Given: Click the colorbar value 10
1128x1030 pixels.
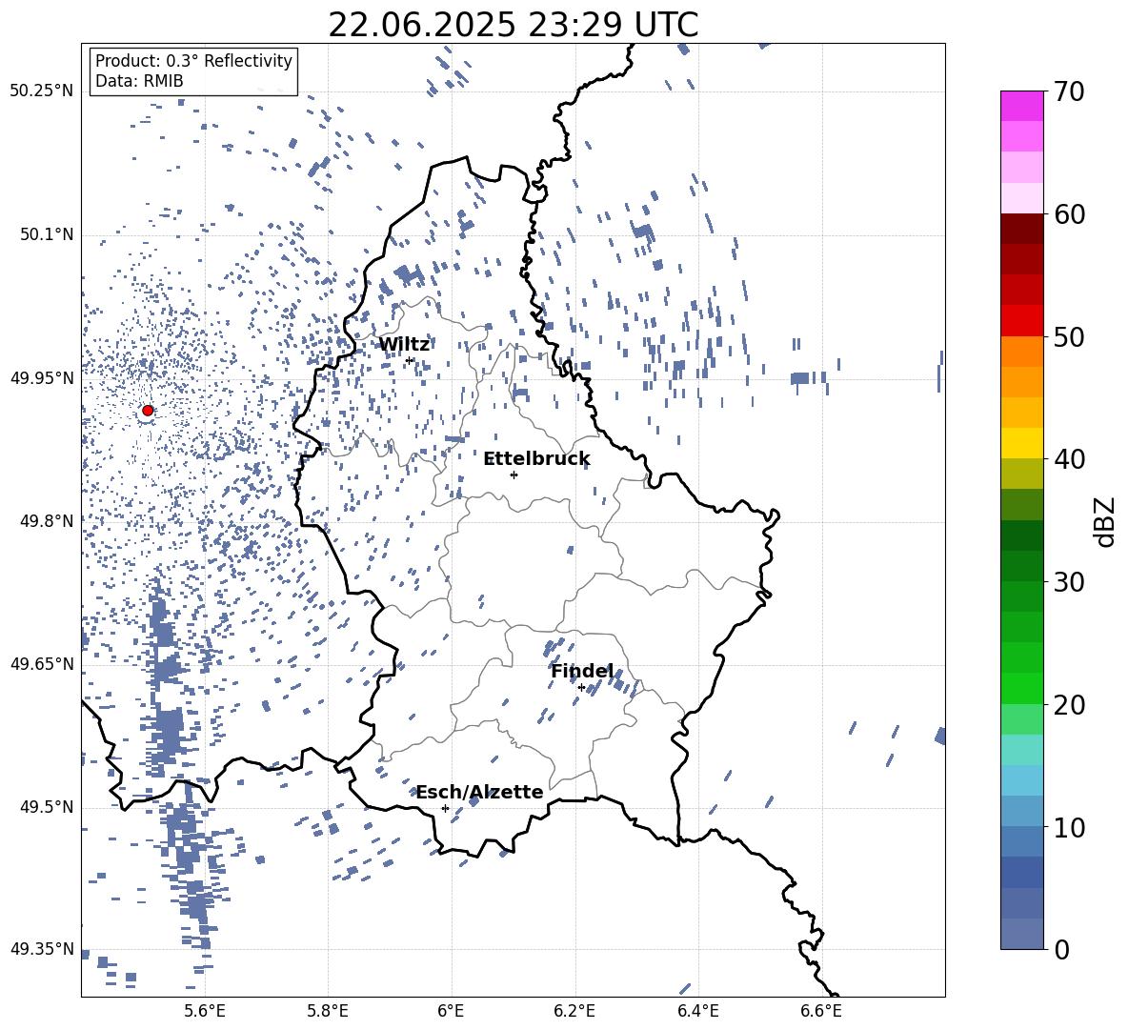Looking at the screenshot, I should coord(1069,827).
